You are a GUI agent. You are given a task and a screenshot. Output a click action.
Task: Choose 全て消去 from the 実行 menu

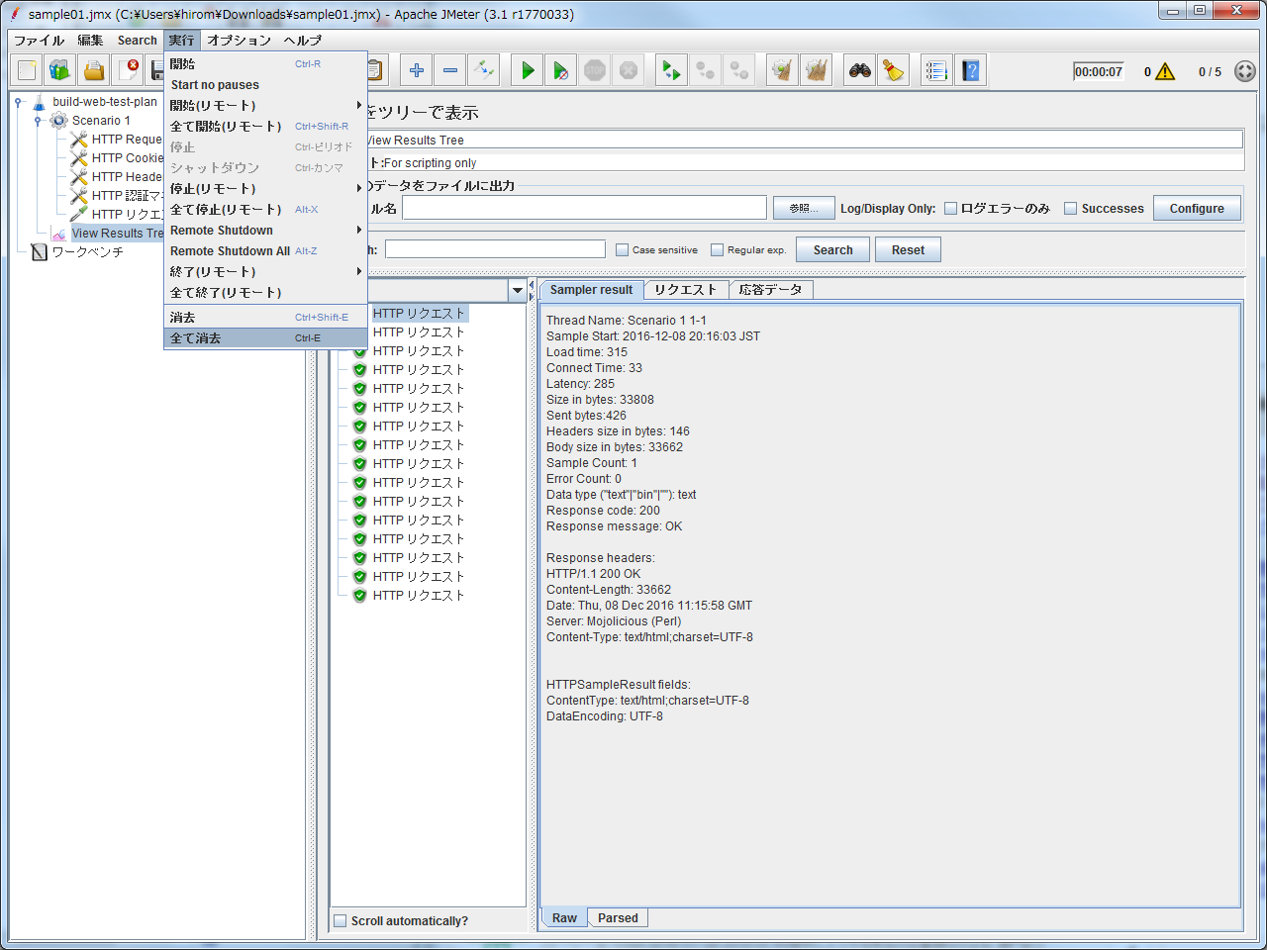point(265,338)
